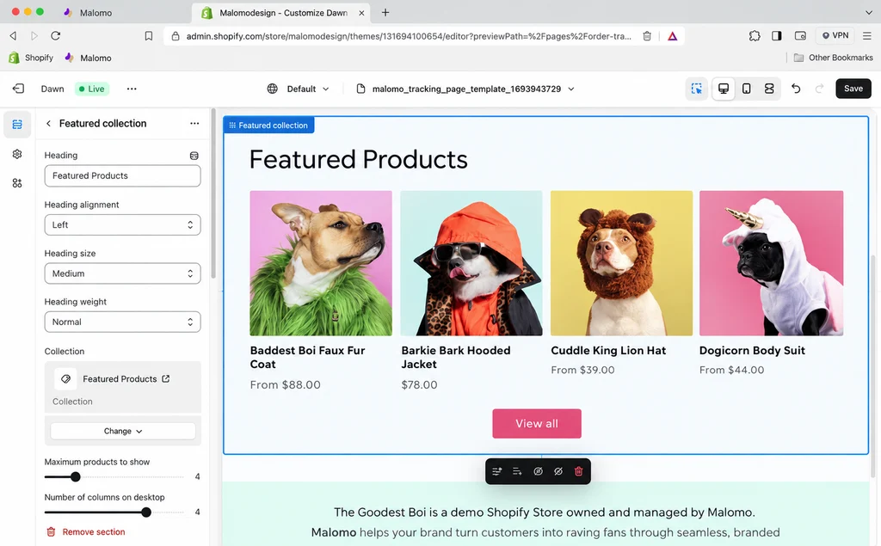
Task: Reload the browser page
Action: click(55, 36)
